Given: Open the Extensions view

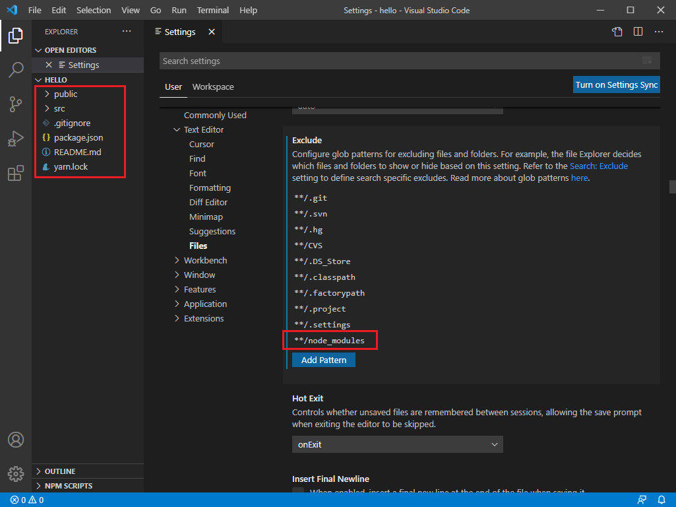Looking at the screenshot, I should pyautogui.click(x=16, y=173).
